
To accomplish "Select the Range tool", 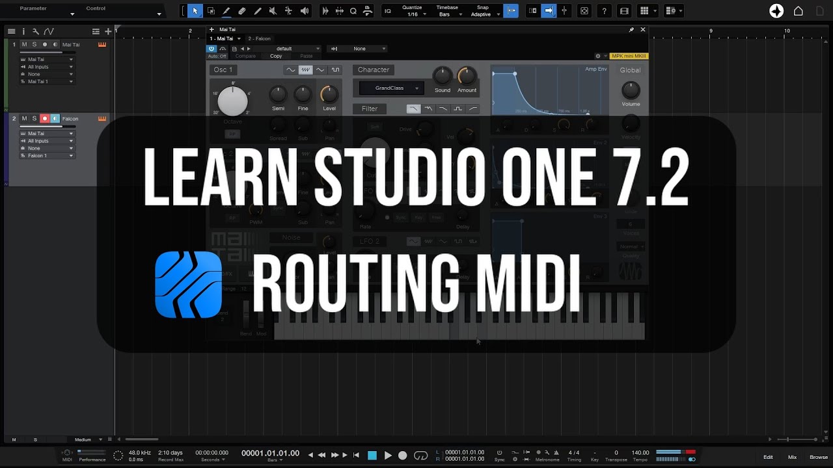I will point(211,11).
